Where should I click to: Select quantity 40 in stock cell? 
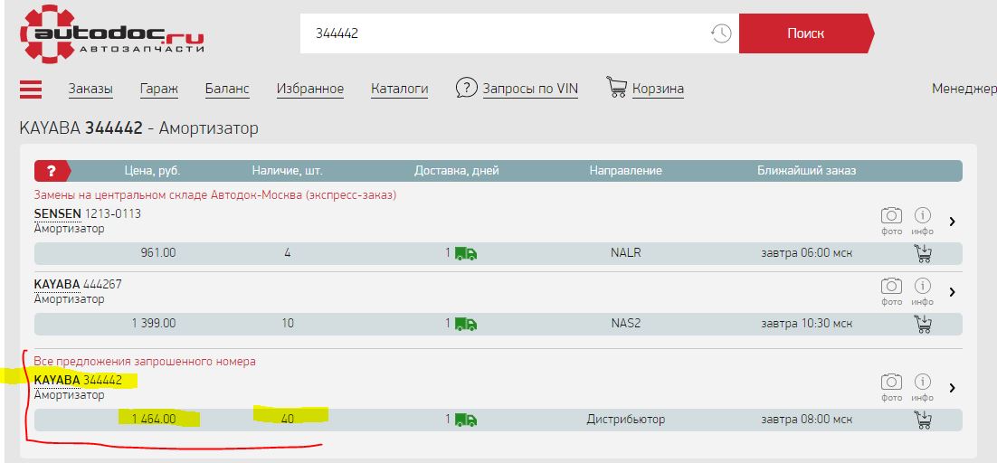[288, 420]
